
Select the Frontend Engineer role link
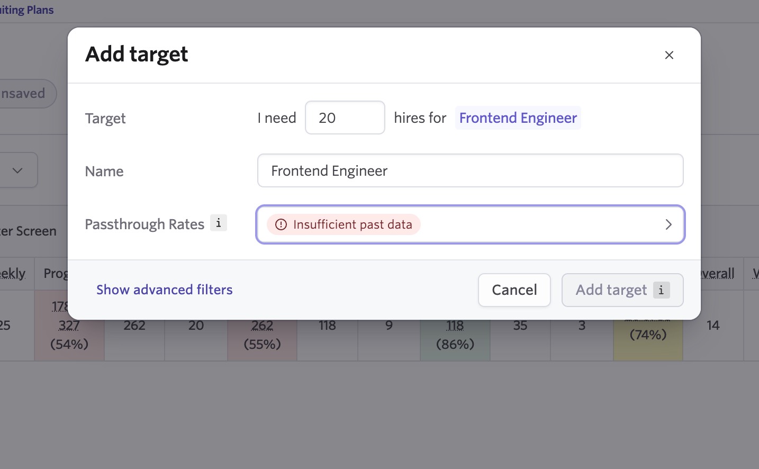coord(518,118)
